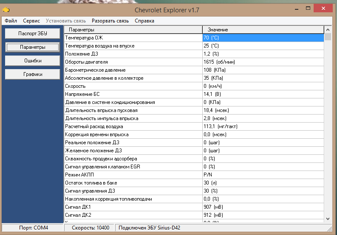337x235 pixels.
Task: Select the Положение ДЗ row
Action: point(194,54)
